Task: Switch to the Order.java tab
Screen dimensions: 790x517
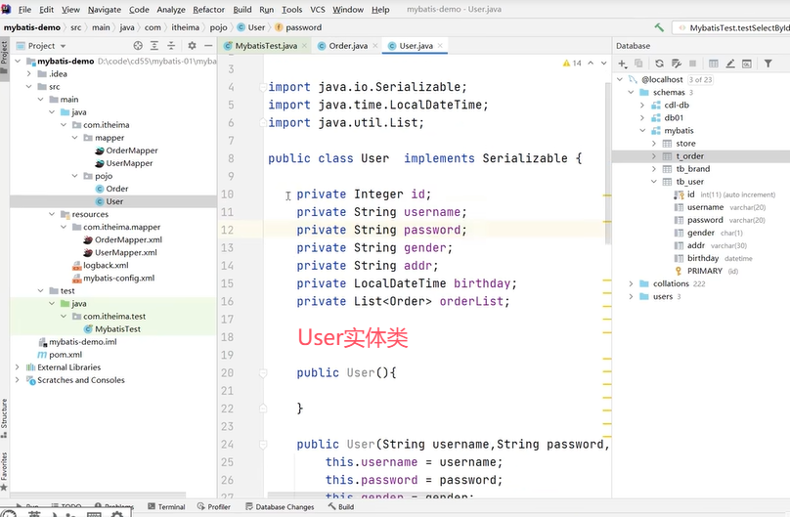Action: pos(348,46)
